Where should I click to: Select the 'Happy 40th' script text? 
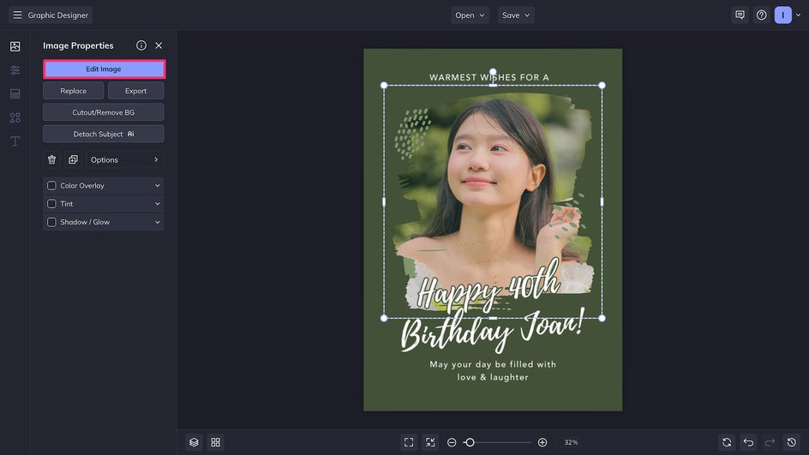488,287
